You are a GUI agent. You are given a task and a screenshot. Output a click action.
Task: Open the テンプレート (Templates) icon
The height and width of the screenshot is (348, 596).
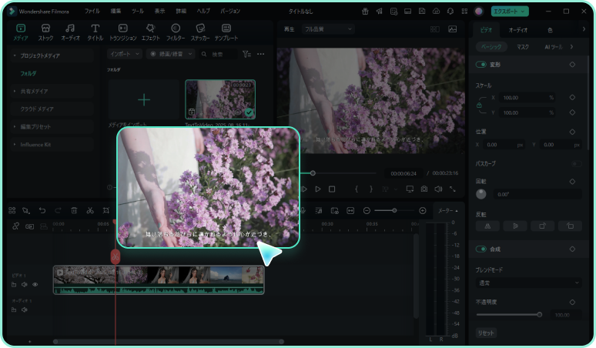(x=226, y=28)
